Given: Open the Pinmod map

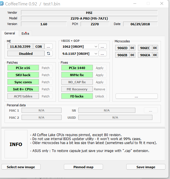Looking at the screenshot, I should click(x=83, y=167).
